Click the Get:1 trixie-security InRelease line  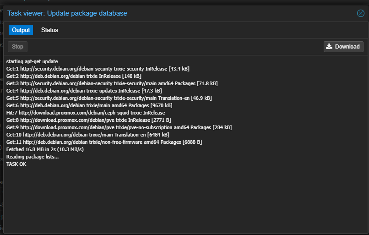click(x=98, y=69)
